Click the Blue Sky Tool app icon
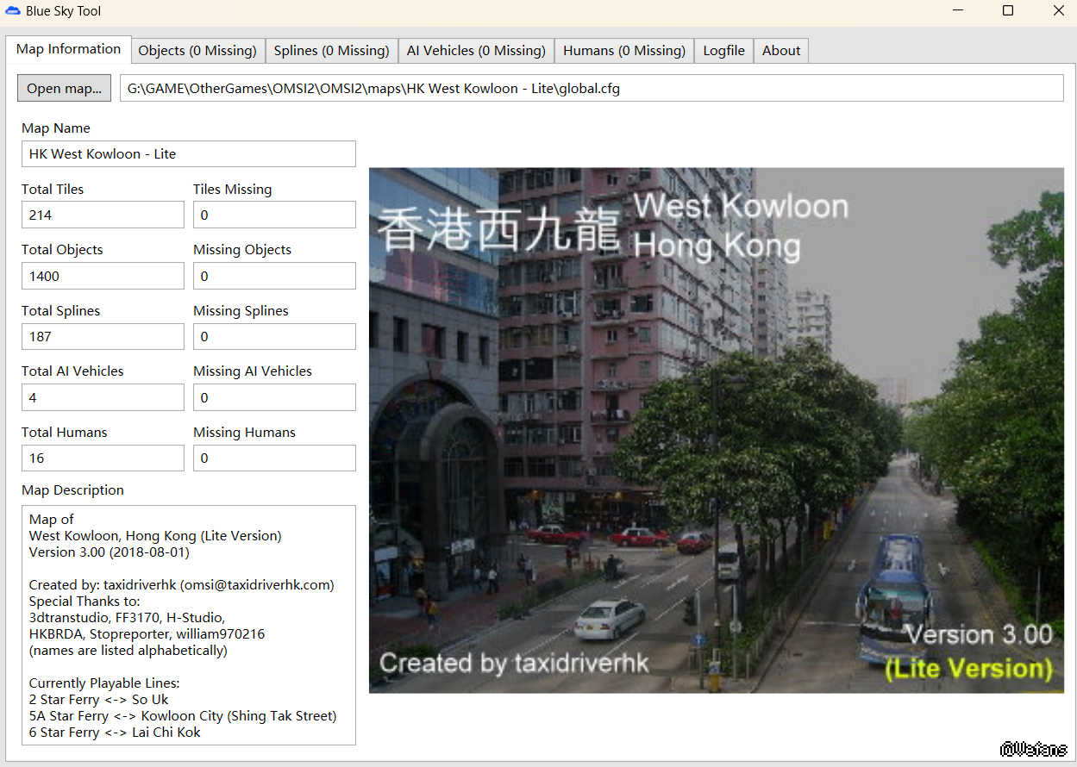The height and width of the screenshot is (767, 1077). coord(13,11)
